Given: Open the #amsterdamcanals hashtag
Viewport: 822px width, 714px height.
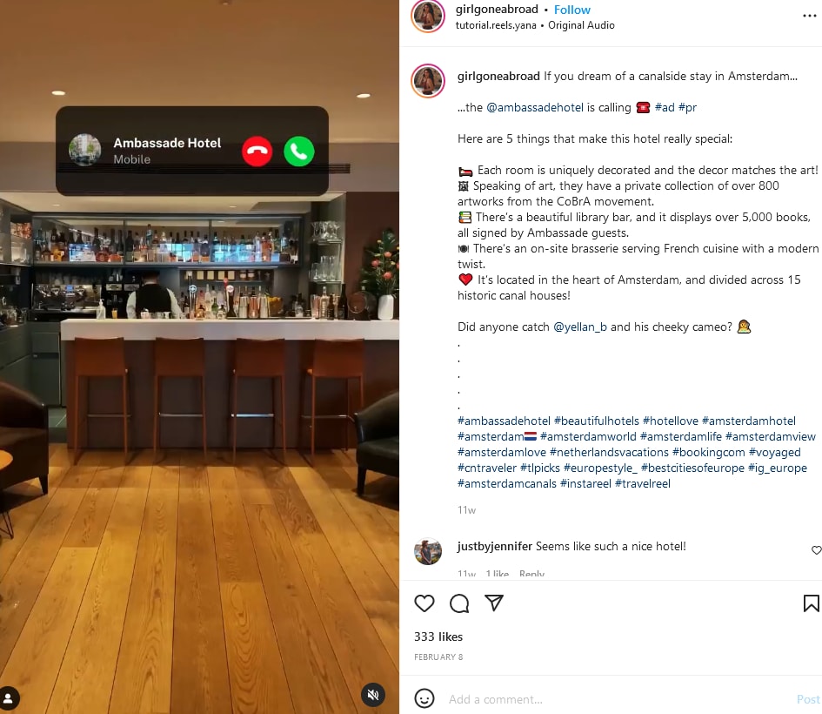Looking at the screenshot, I should [507, 484].
